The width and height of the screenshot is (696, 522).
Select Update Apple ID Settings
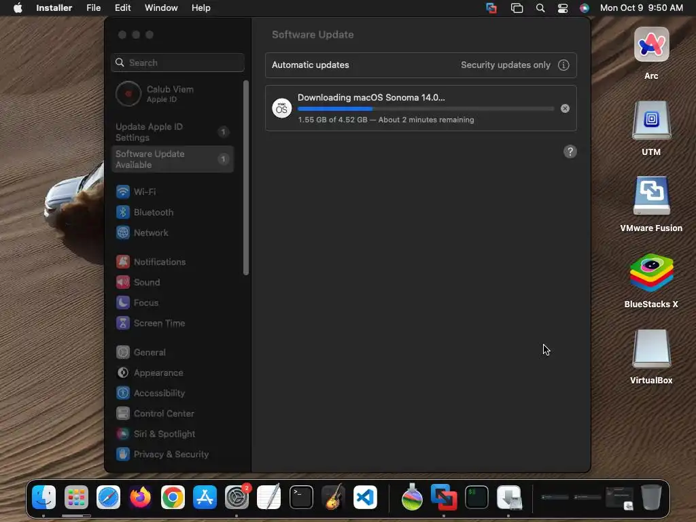173,132
